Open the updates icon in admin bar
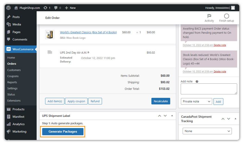Viewport: 244px width, 144px height. click(45, 8)
